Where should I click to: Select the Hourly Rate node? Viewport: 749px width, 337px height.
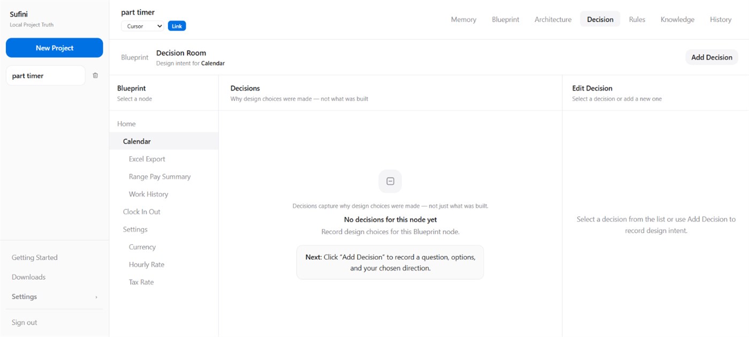[x=164, y=265]
